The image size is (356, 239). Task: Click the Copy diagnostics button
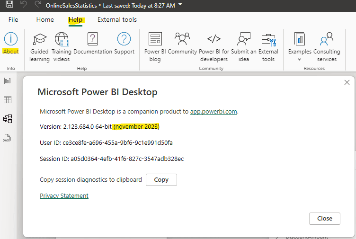pos(161,180)
